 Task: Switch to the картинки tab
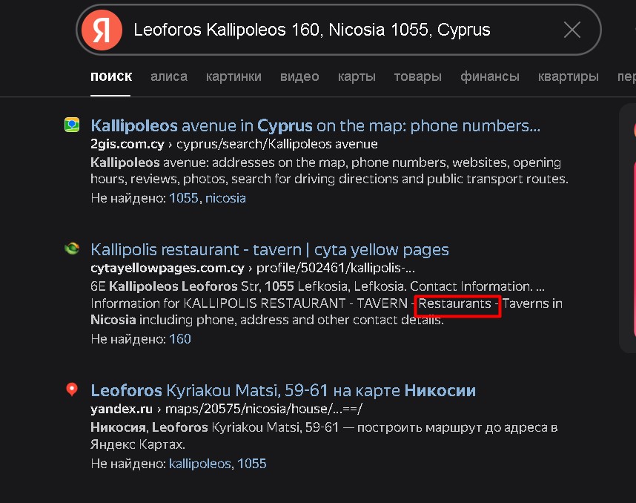click(233, 76)
